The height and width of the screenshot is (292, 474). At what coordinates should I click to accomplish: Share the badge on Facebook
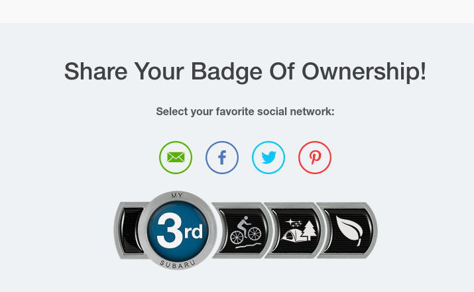tap(222, 158)
